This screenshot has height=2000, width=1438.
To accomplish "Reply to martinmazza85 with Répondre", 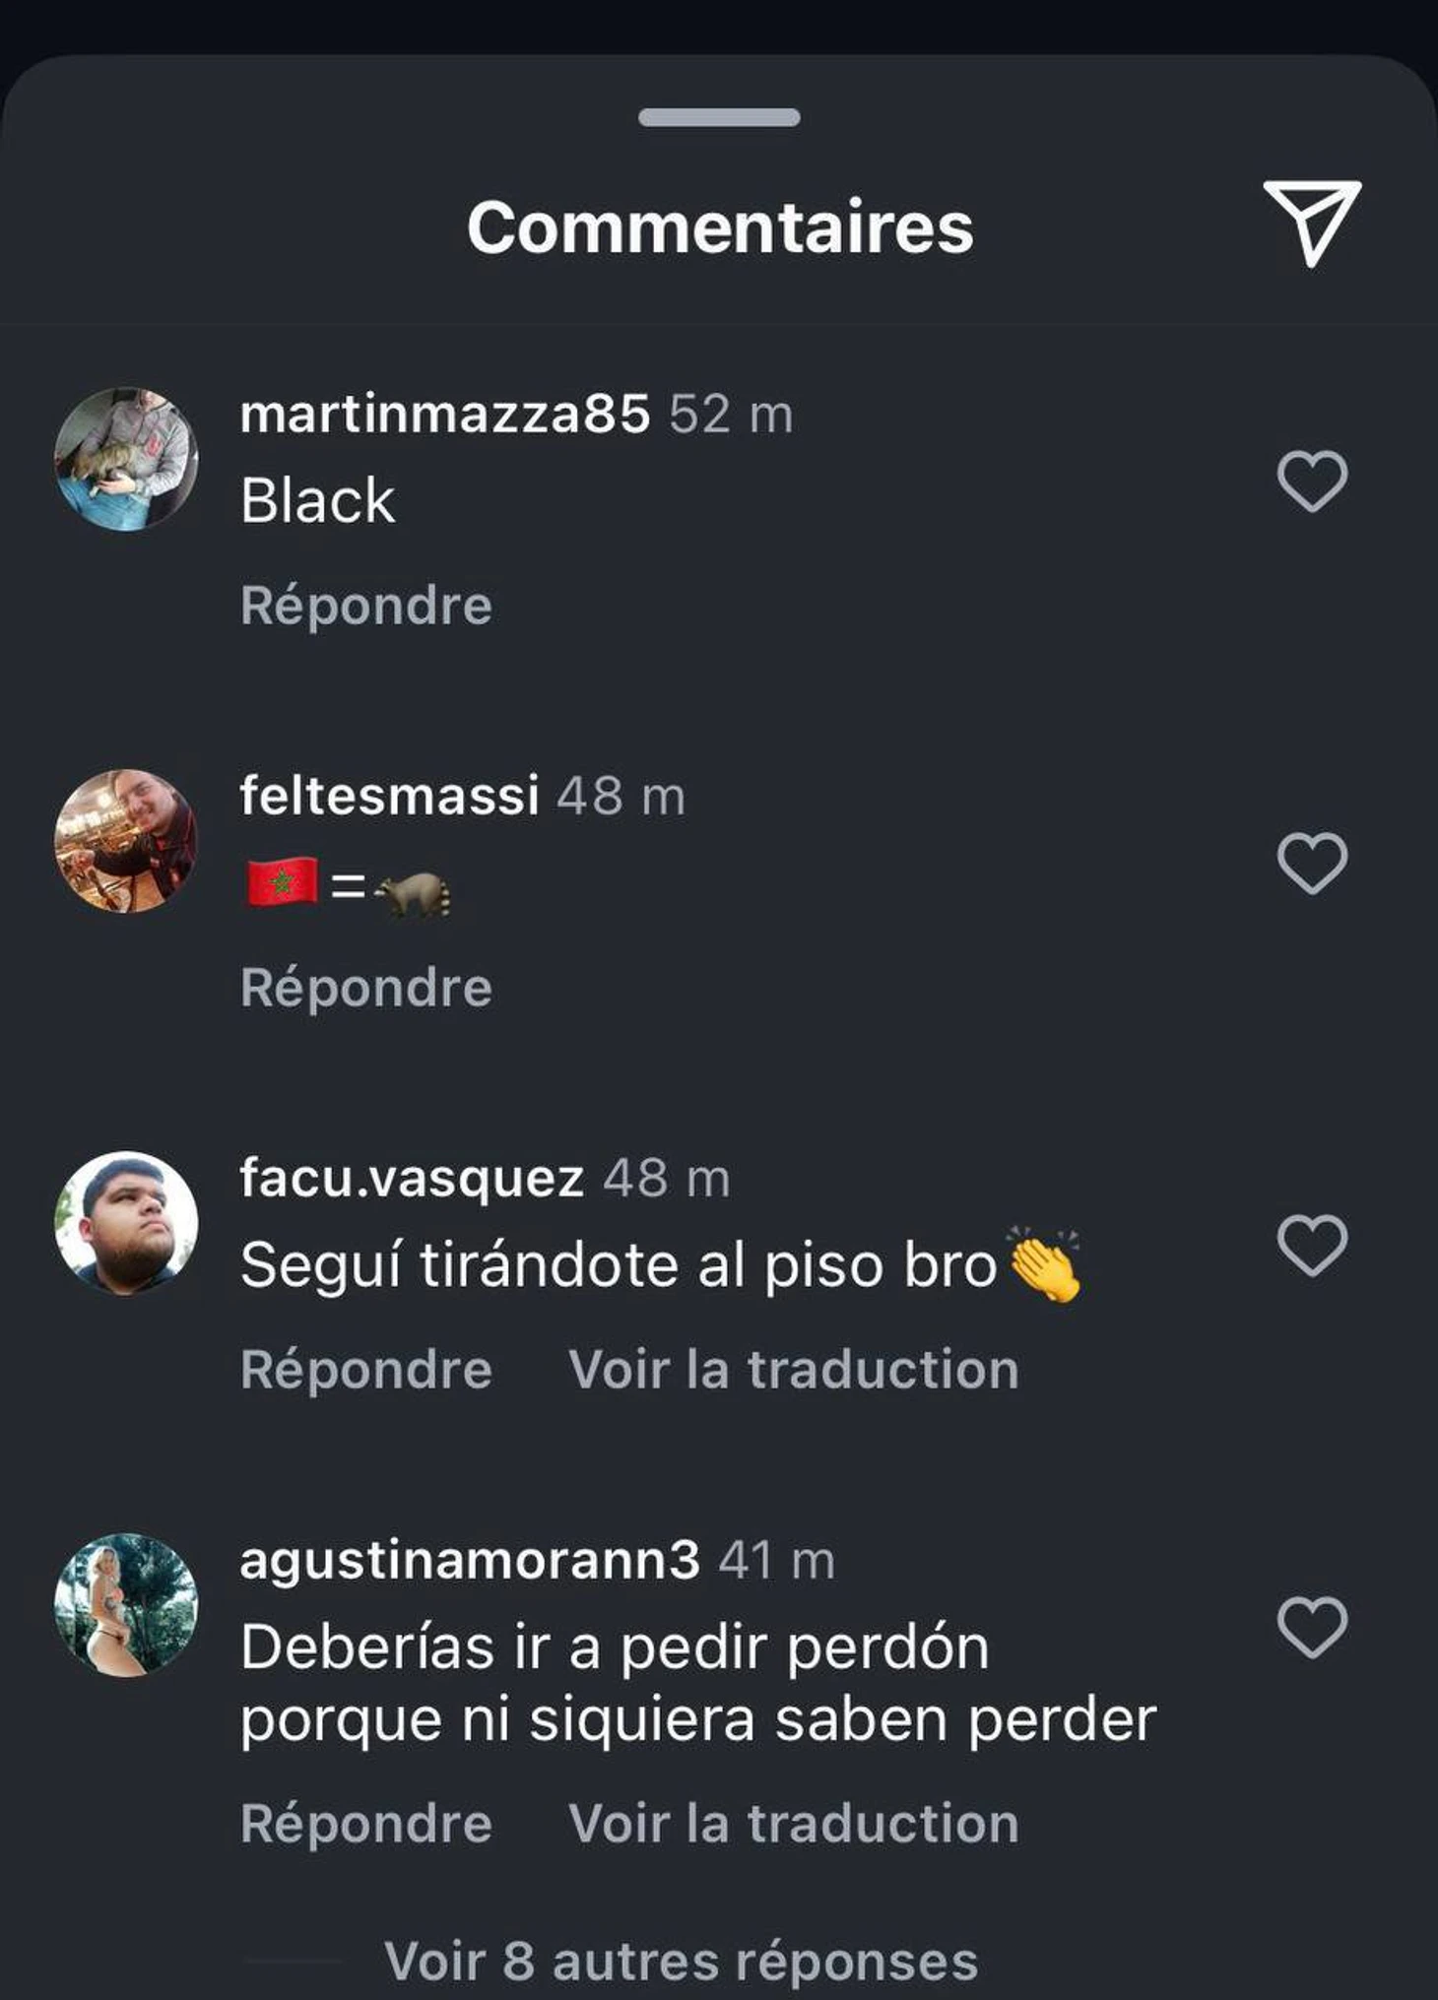I will point(366,605).
